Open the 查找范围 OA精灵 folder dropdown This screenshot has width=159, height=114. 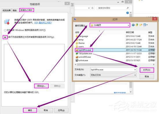point(110,25)
